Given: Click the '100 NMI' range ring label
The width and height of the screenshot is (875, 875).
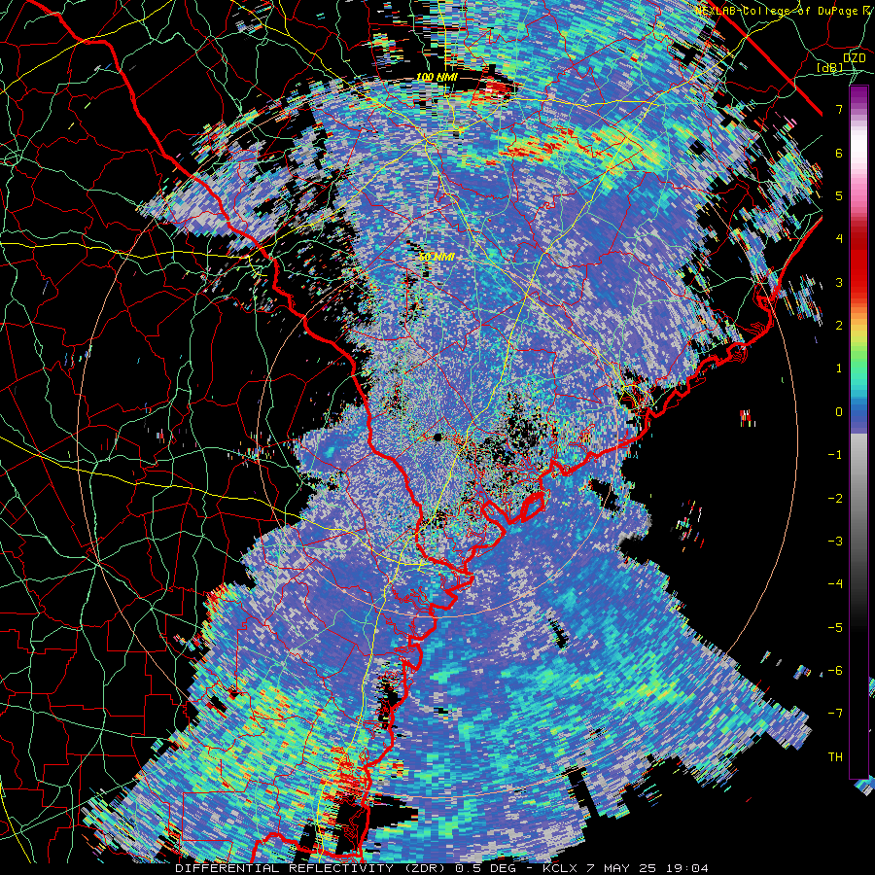Looking at the screenshot, I should pos(437,77).
